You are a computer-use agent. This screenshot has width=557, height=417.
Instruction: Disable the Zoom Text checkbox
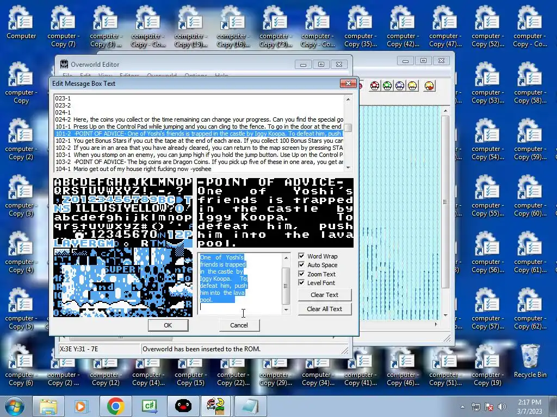pos(301,274)
